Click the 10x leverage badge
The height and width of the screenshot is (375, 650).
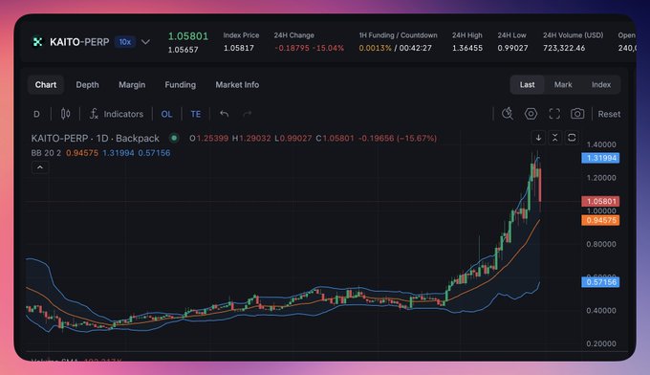click(x=125, y=42)
